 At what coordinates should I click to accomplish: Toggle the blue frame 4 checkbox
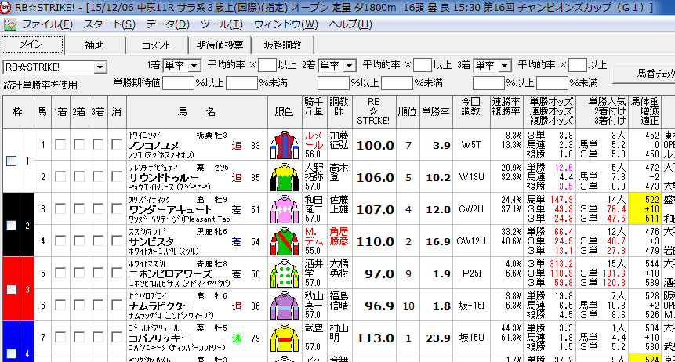11,354
